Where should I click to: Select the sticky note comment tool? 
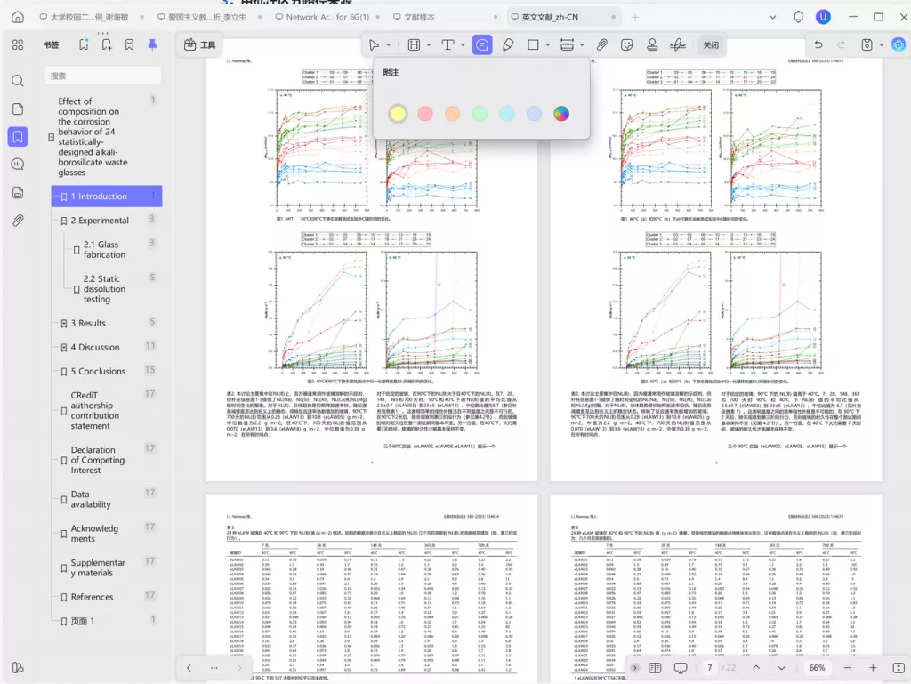point(482,44)
